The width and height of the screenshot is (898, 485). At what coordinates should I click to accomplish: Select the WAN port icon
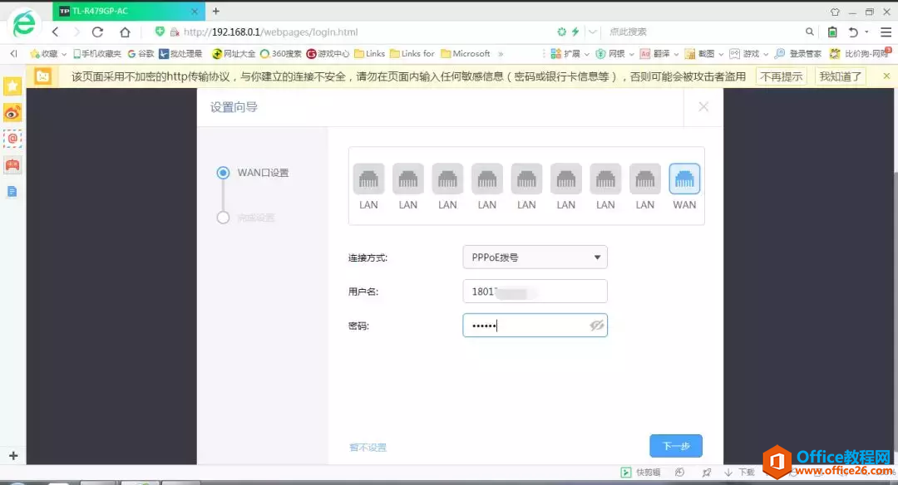point(684,179)
